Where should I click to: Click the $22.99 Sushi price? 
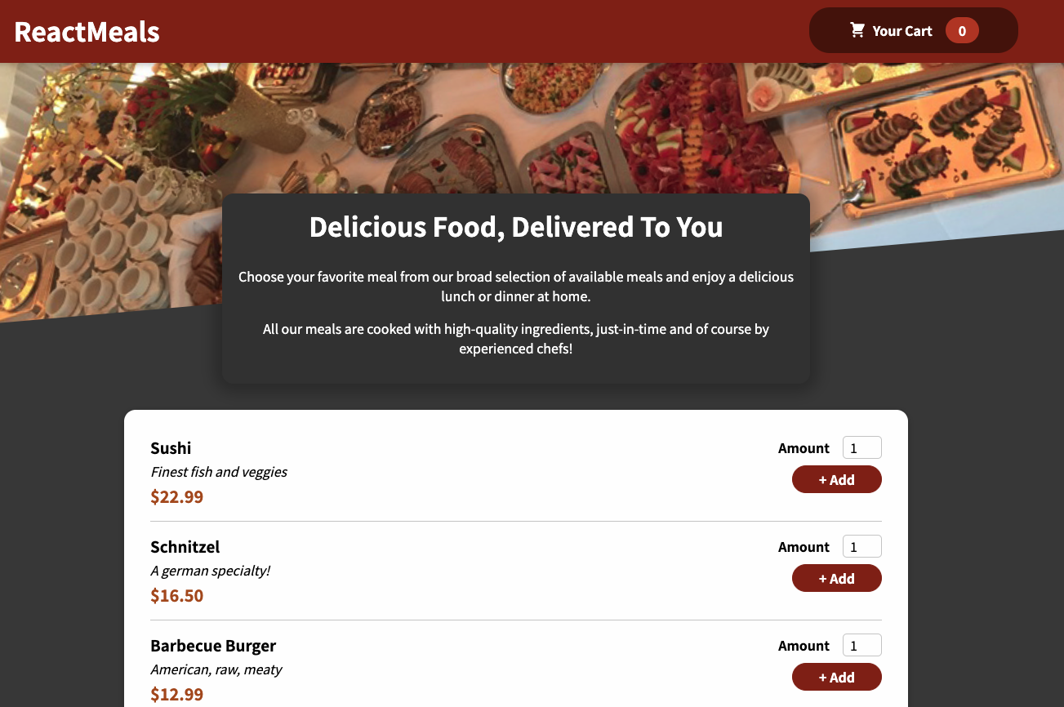(176, 496)
